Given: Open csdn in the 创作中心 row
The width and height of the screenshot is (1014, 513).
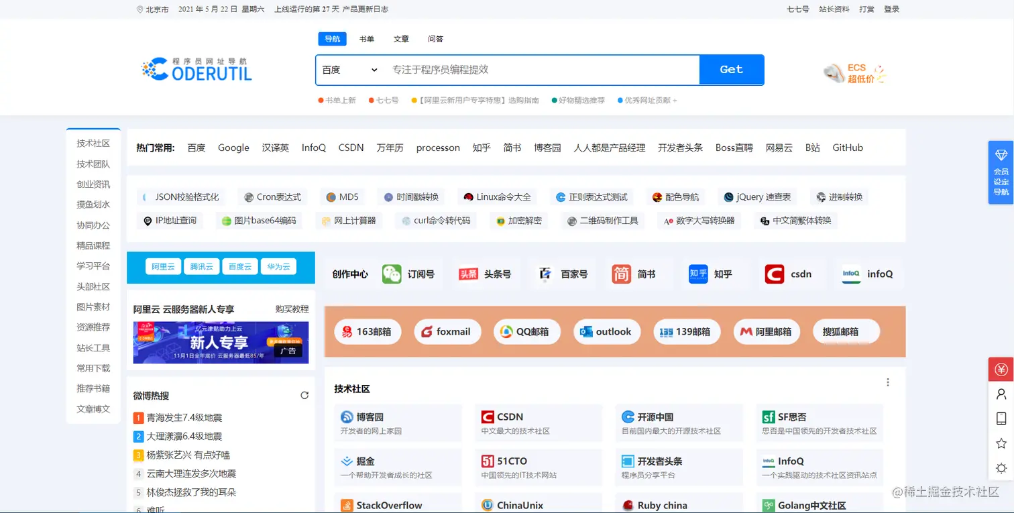Looking at the screenshot, I should (x=789, y=274).
